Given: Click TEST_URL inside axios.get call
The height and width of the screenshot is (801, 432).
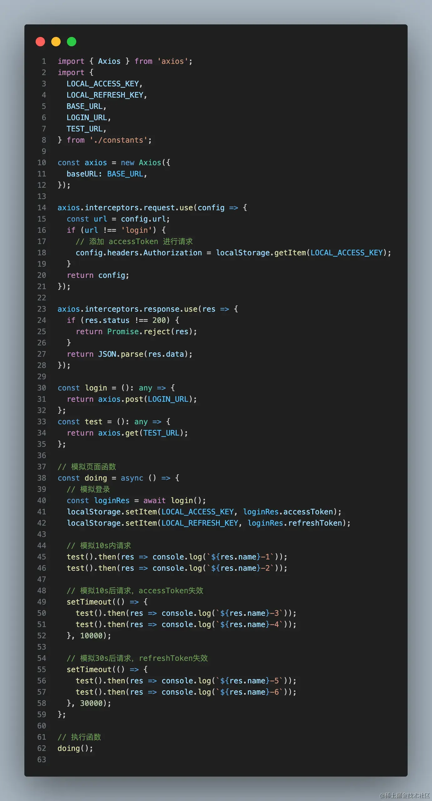Looking at the screenshot, I should pos(161,433).
